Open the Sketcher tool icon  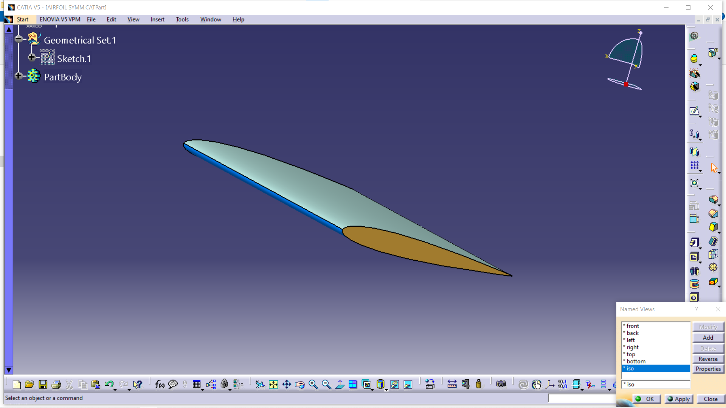tap(694, 111)
